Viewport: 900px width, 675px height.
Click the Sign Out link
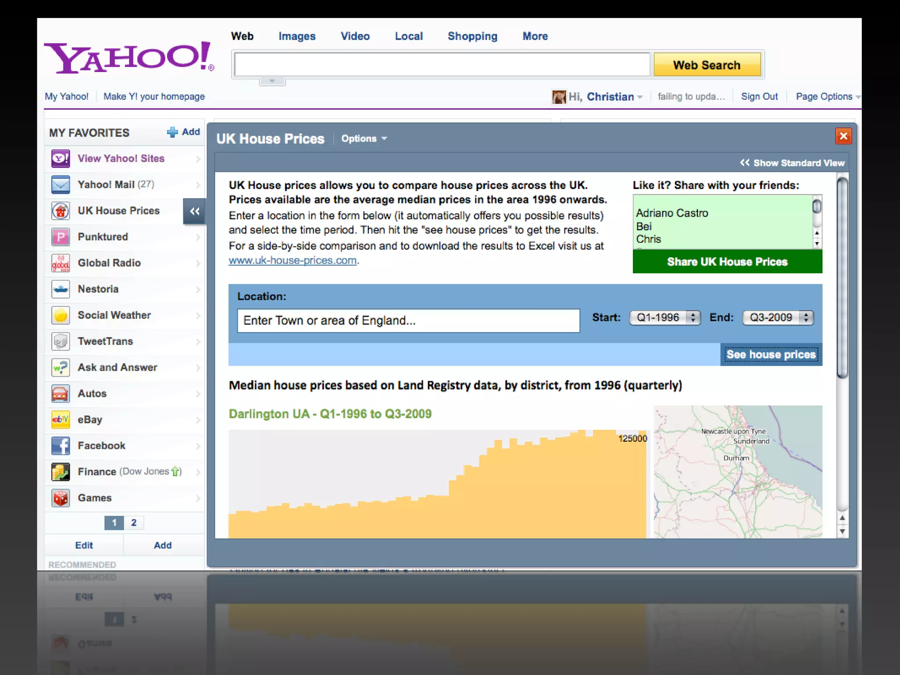tap(759, 96)
